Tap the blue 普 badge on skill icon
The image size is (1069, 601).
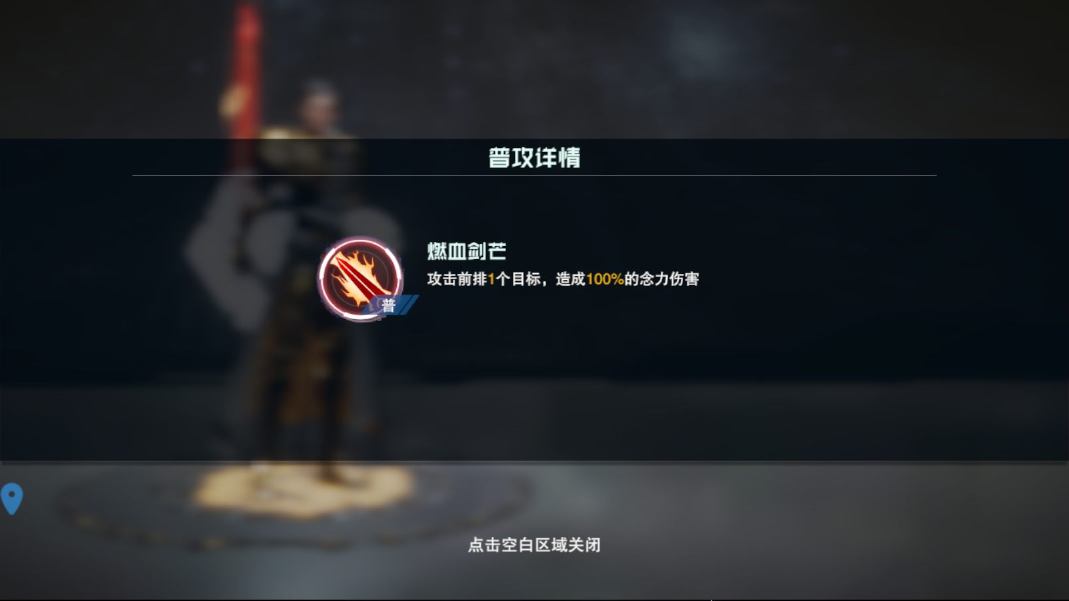[389, 305]
